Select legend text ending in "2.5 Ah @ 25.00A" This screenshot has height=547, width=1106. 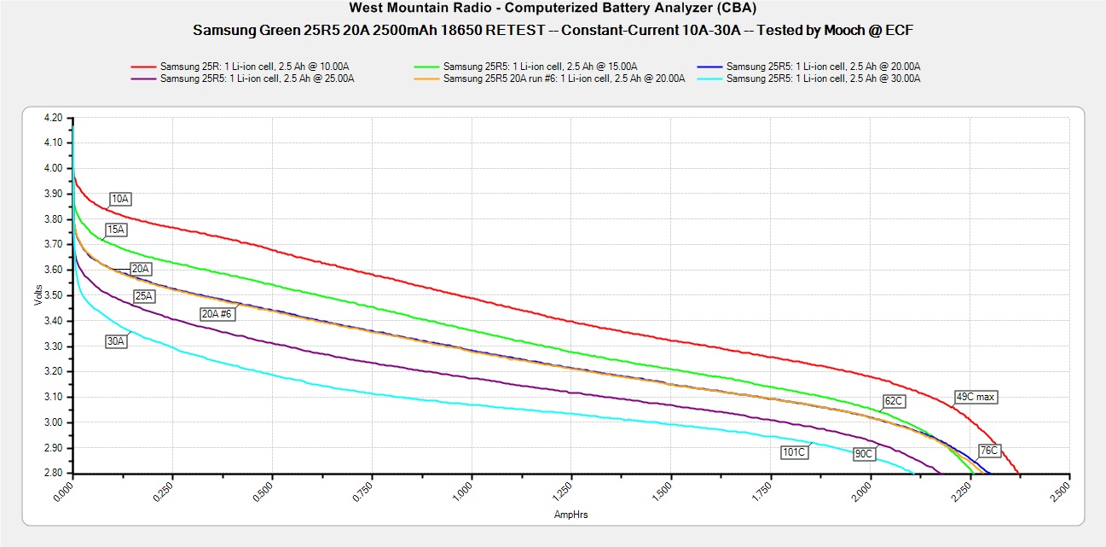click(258, 79)
